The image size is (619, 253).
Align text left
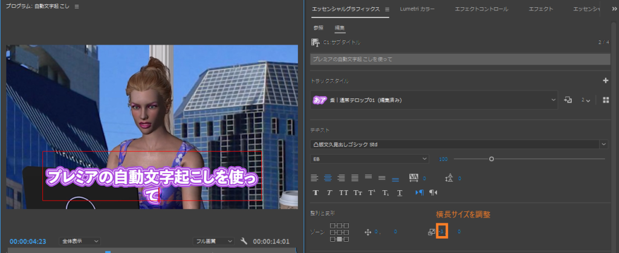pos(314,178)
